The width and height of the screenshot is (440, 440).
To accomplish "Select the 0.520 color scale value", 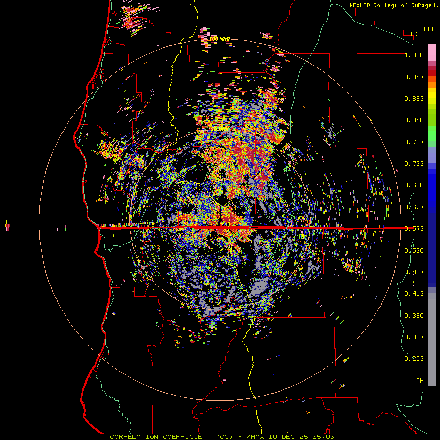I will [414, 251].
